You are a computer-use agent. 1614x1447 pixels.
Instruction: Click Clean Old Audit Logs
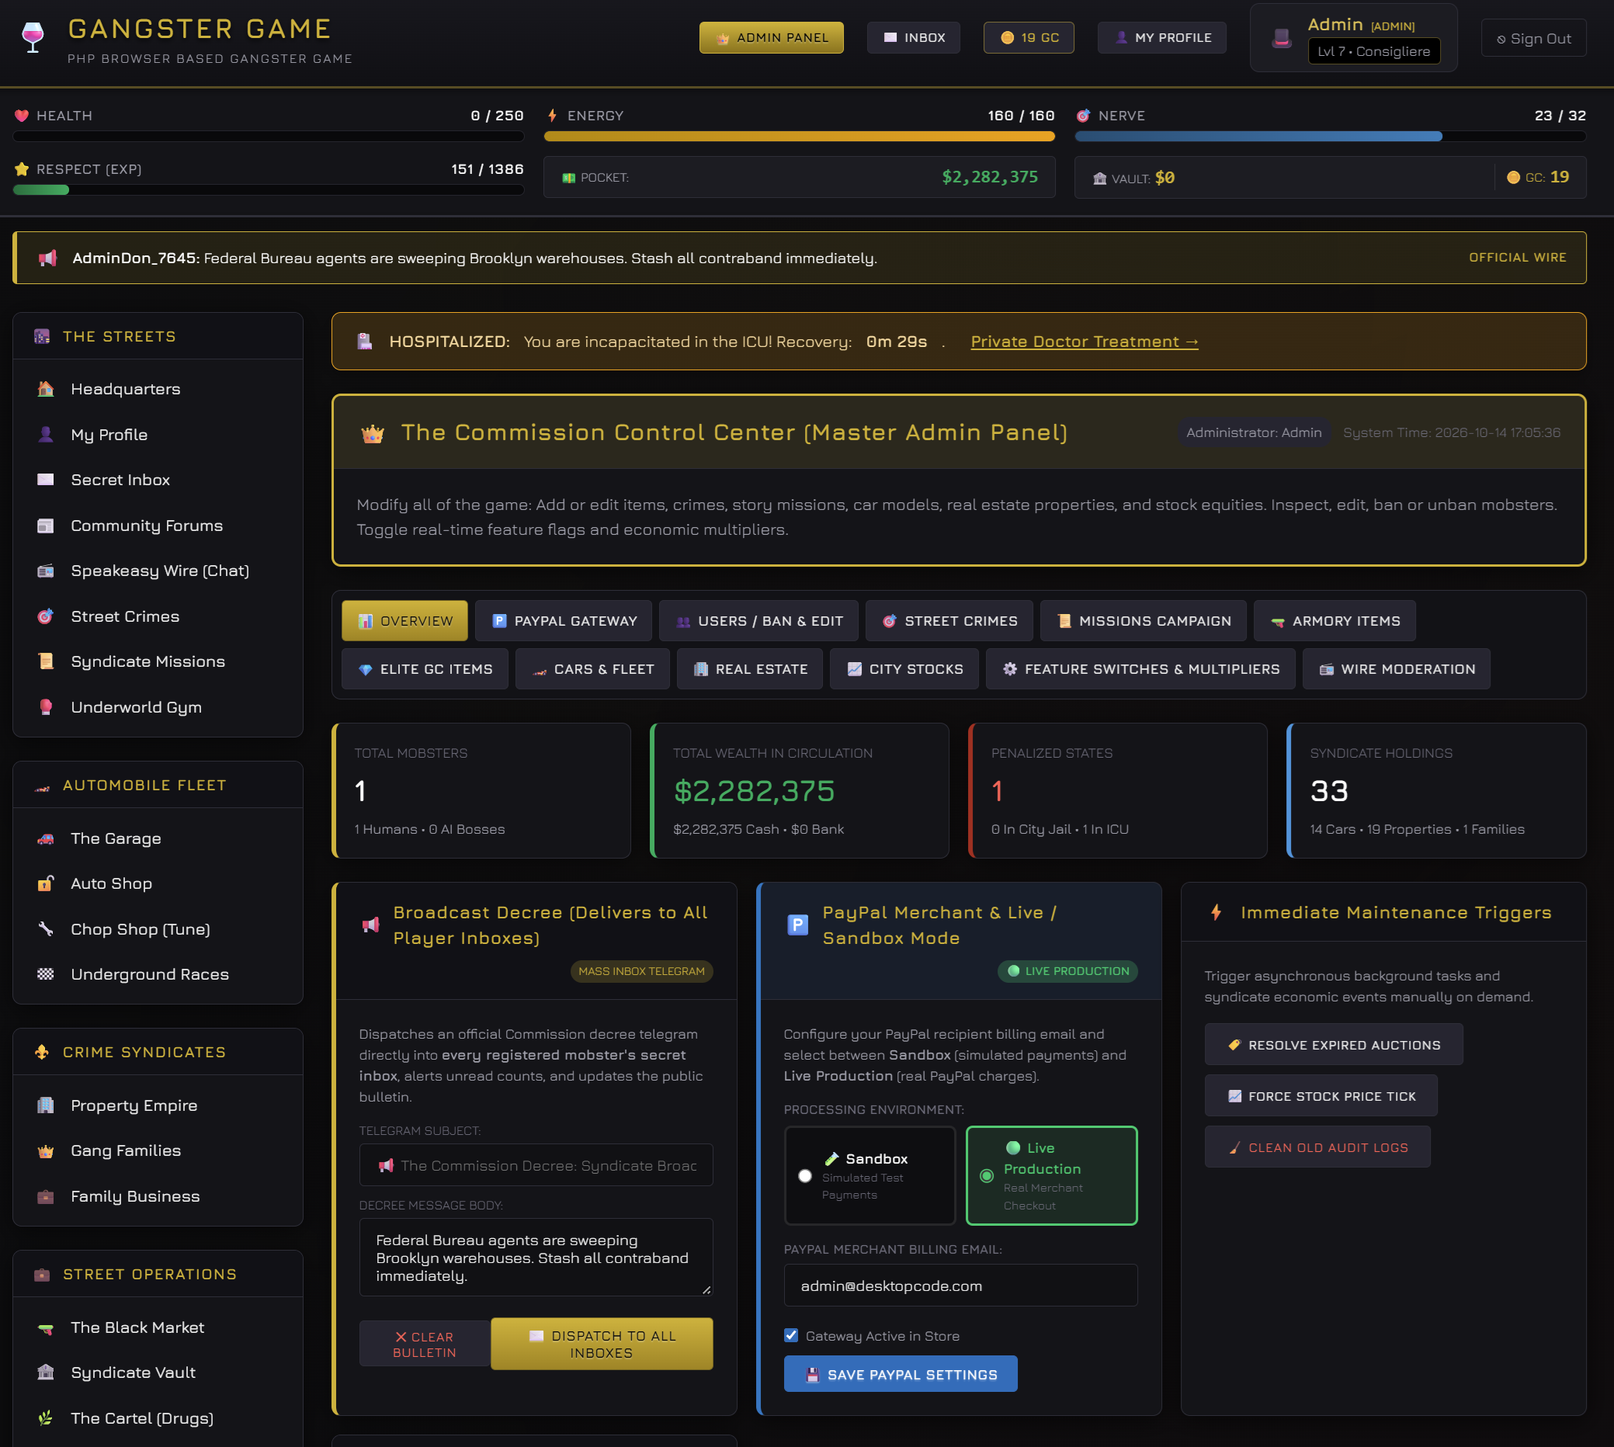(1317, 1147)
